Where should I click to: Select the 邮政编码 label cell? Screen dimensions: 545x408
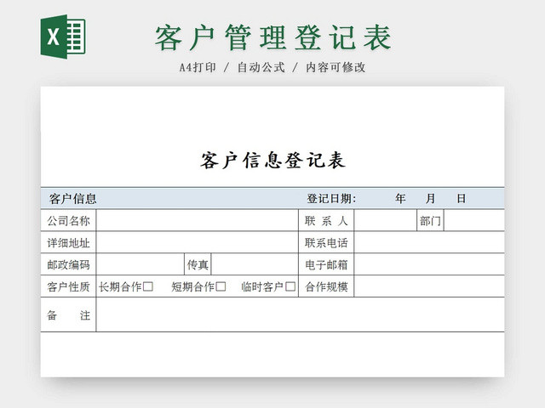coord(68,264)
